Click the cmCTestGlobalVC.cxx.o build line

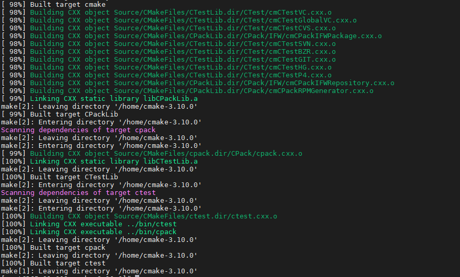tap(193, 20)
